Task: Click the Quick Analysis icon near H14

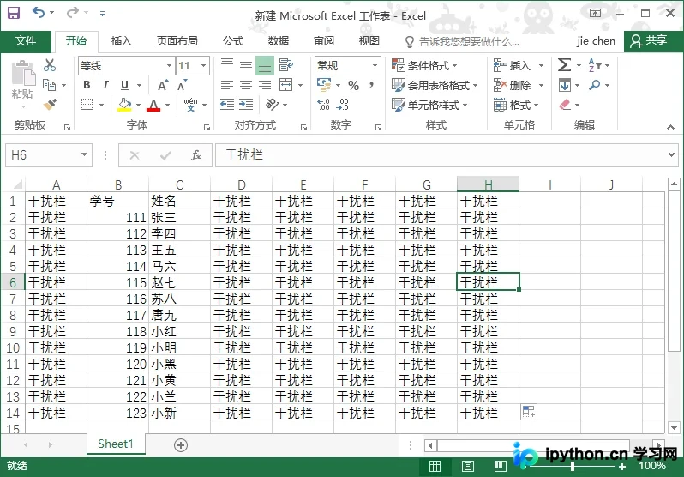Action: coord(529,412)
